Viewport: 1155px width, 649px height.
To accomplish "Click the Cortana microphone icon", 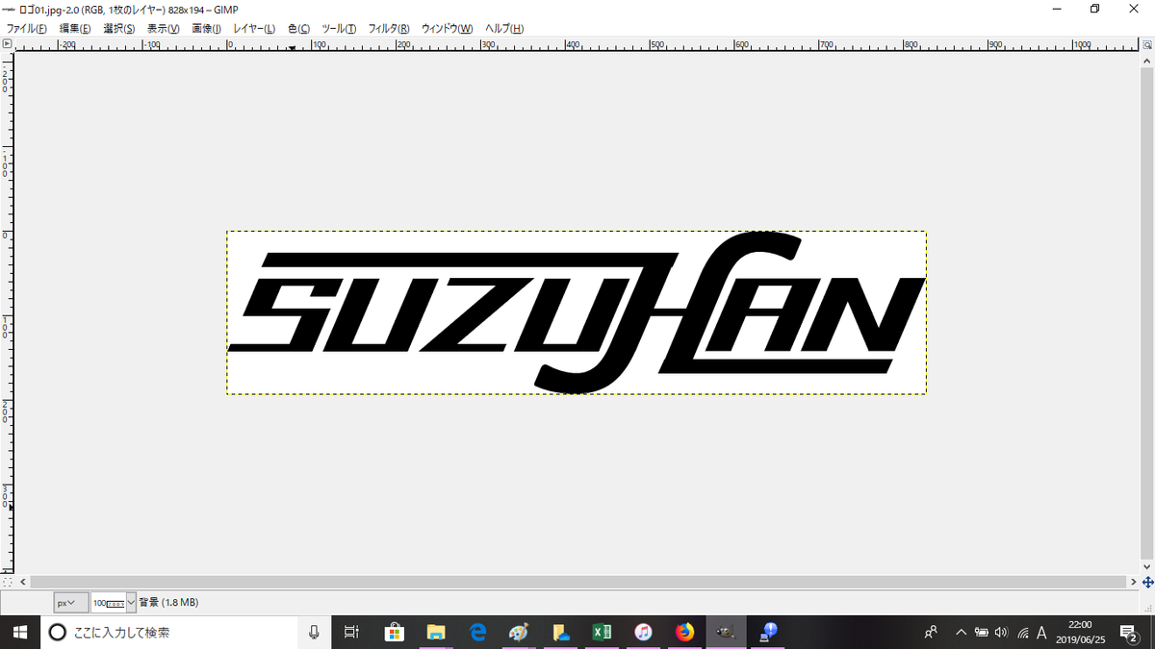I will pyautogui.click(x=314, y=632).
